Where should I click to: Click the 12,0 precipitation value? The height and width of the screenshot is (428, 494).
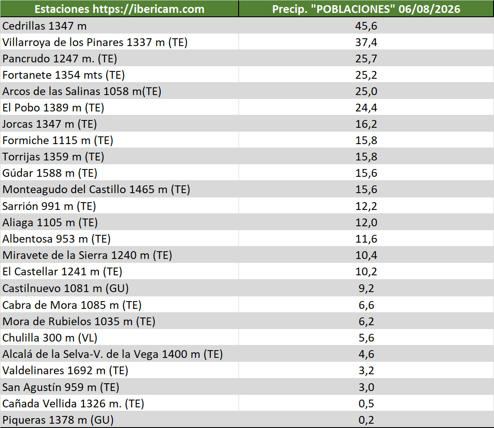366,223
